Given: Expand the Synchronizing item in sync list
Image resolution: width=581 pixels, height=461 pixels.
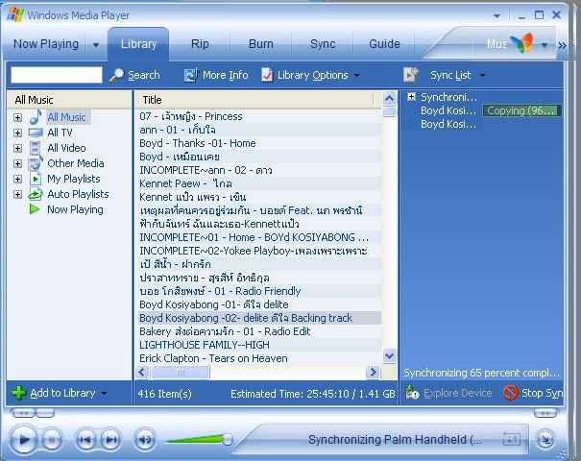Looking at the screenshot, I should click(411, 97).
